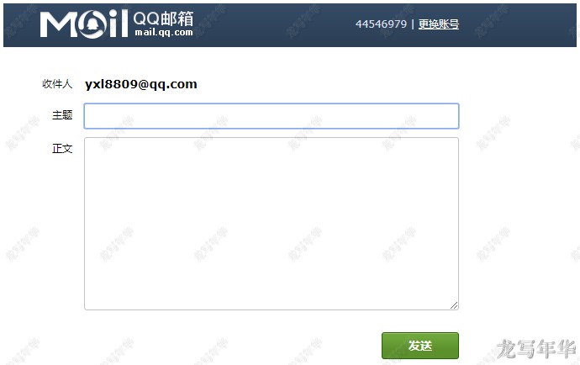Screen dimensions: 580x365
Task: Click the 正文 body label
Action: pyautogui.click(x=62, y=149)
